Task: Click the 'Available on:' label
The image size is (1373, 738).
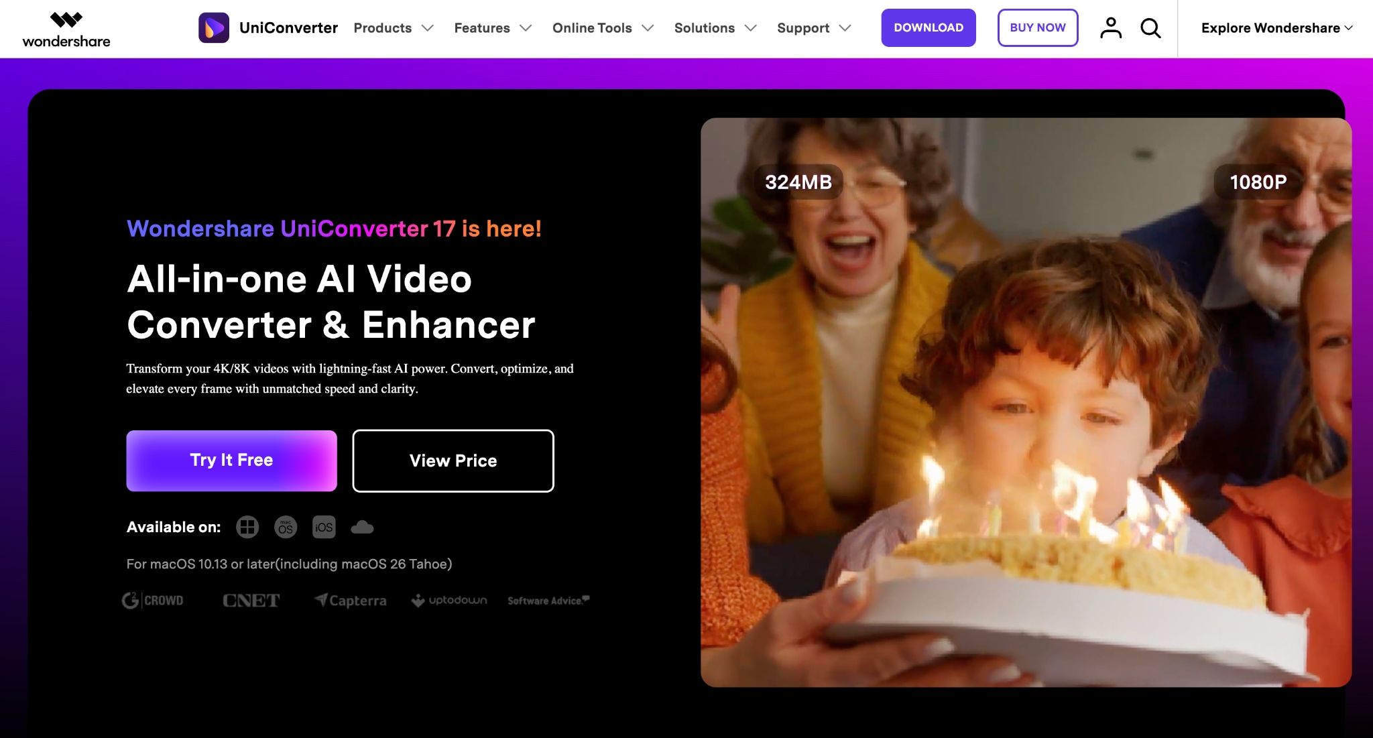Action: [174, 528]
